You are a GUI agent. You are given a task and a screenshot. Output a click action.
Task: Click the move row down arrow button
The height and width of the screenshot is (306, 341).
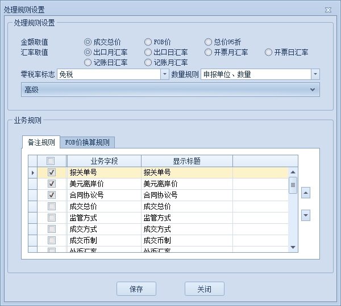click(306, 215)
